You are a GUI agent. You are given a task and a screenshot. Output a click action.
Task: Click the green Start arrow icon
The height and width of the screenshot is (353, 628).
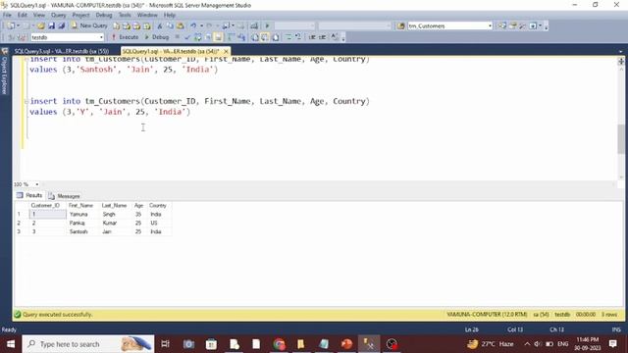[x=267, y=25]
